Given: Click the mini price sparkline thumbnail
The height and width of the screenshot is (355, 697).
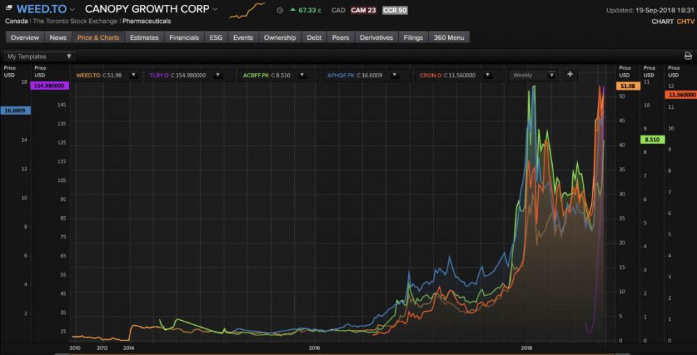Looking at the screenshot, I should pos(247,10).
